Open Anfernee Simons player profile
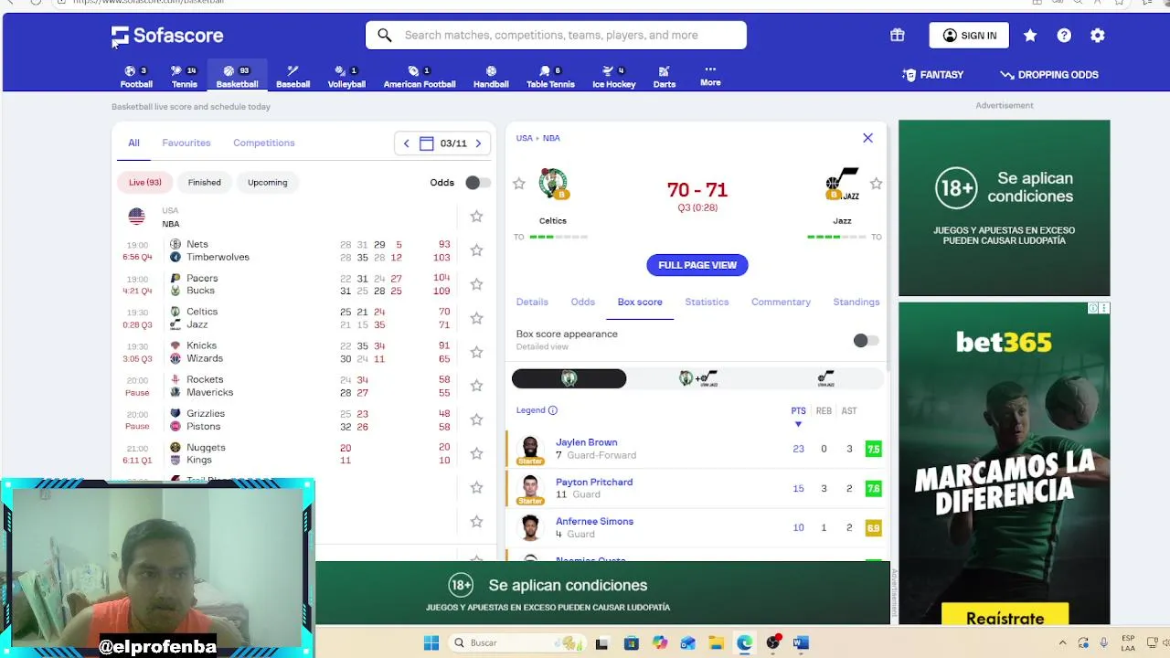Image resolution: width=1170 pixels, height=658 pixels. (594, 521)
